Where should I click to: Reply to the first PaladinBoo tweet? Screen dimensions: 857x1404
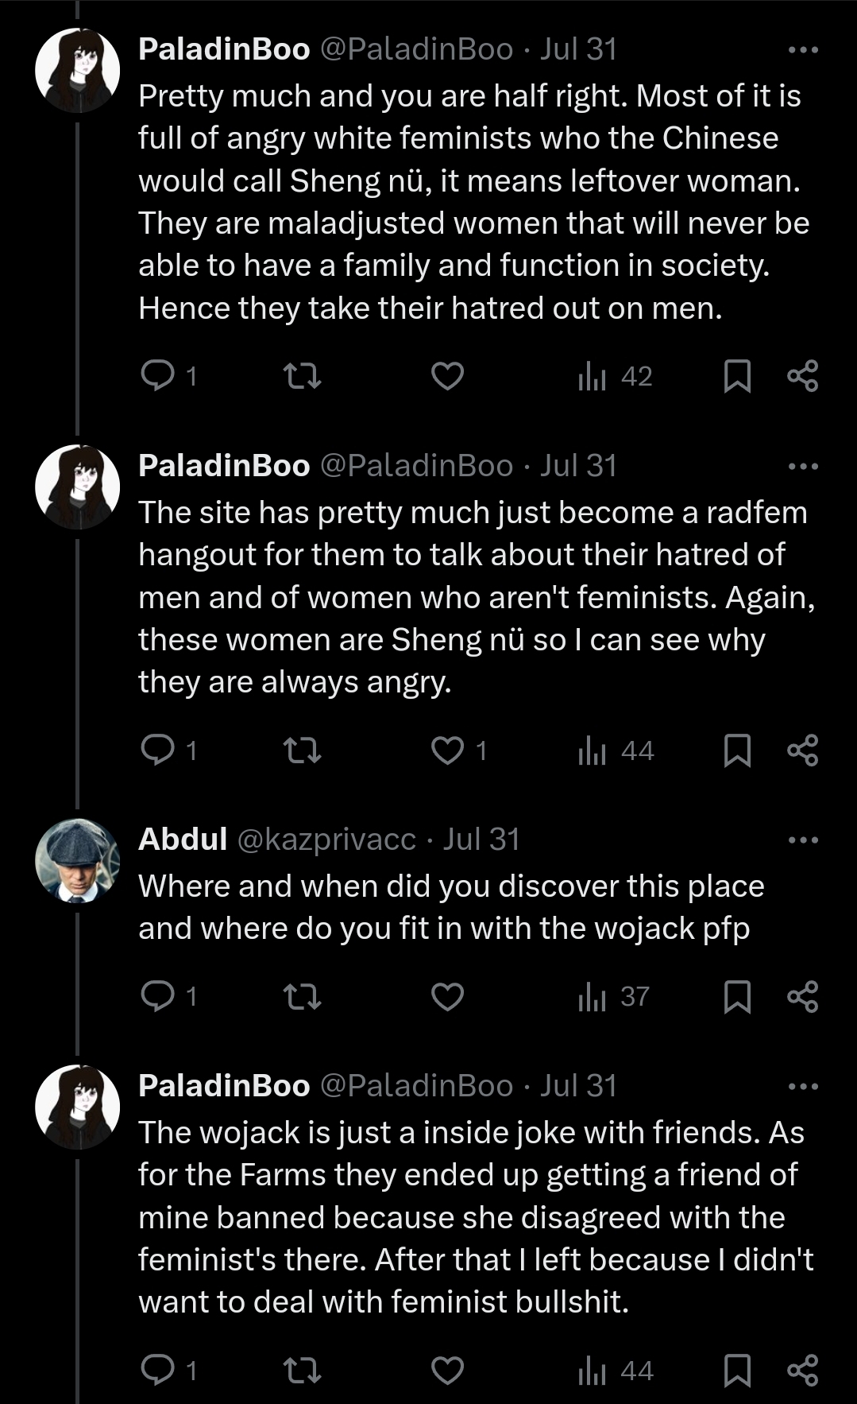point(157,375)
